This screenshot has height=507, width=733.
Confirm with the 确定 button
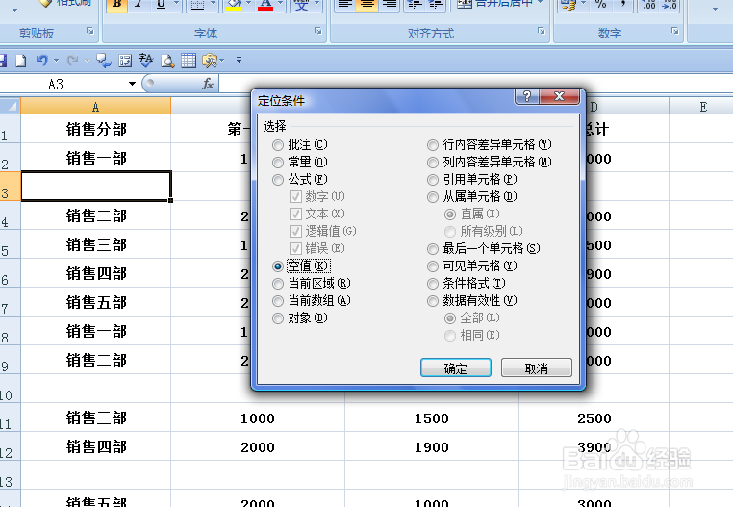coord(456,368)
